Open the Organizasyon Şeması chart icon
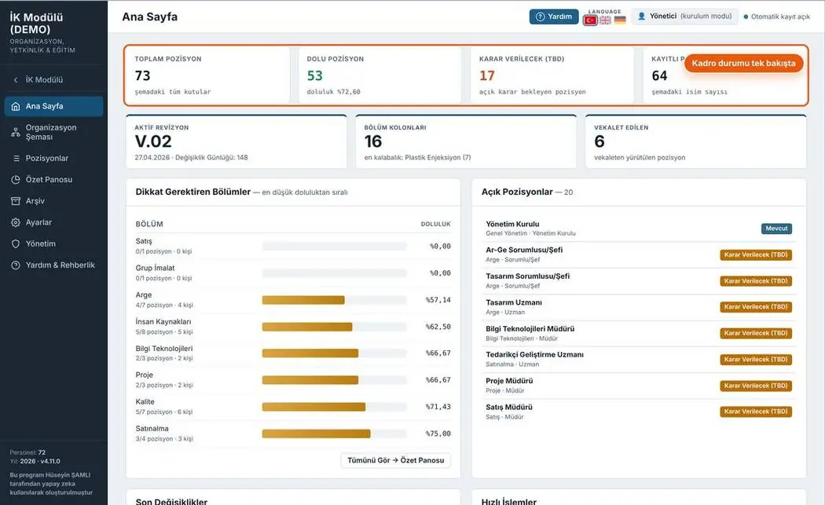Viewport: 825px width, 505px height. tap(16, 132)
